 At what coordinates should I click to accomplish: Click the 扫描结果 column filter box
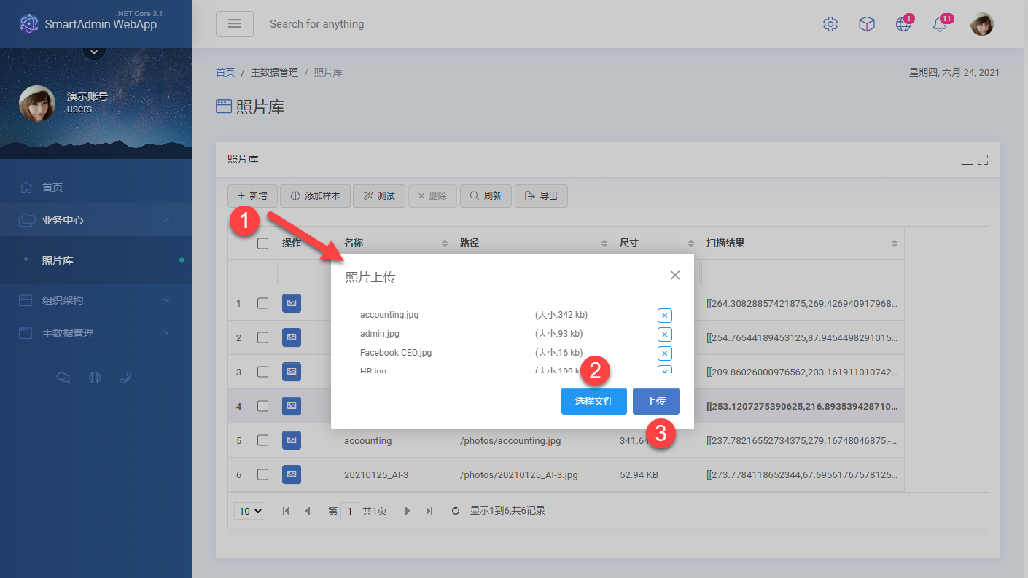click(x=802, y=273)
